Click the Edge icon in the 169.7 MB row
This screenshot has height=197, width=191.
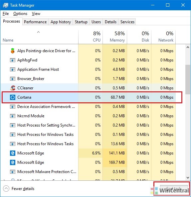tap(13, 162)
